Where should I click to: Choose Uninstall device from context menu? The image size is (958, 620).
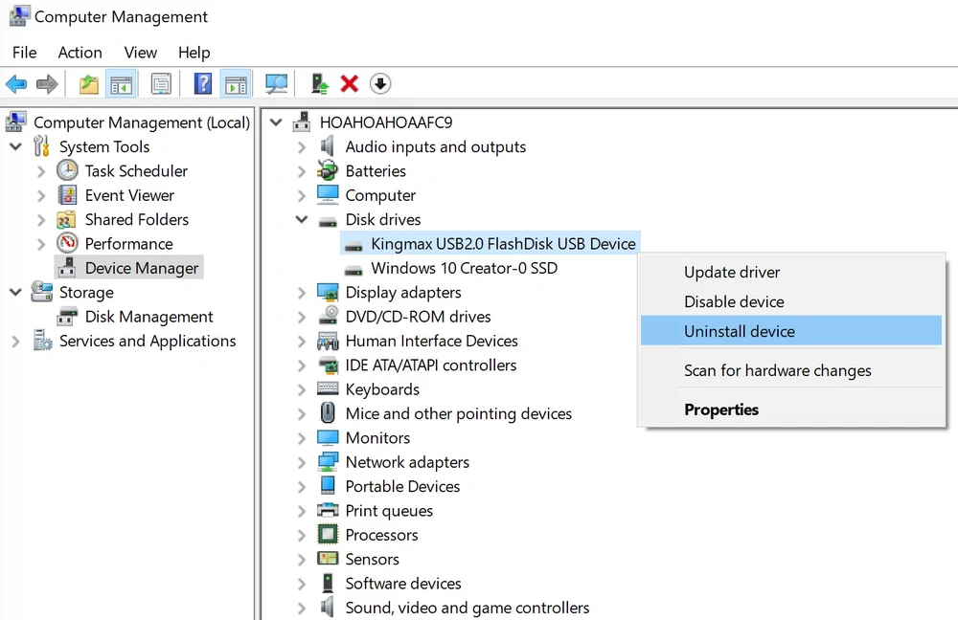[739, 331]
